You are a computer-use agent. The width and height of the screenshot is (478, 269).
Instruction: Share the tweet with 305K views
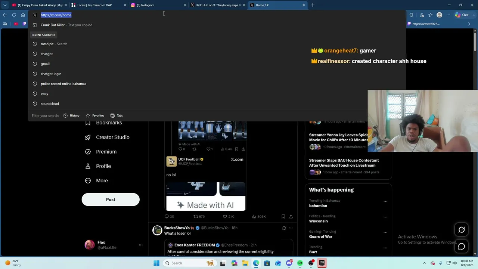(x=291, y=217)
